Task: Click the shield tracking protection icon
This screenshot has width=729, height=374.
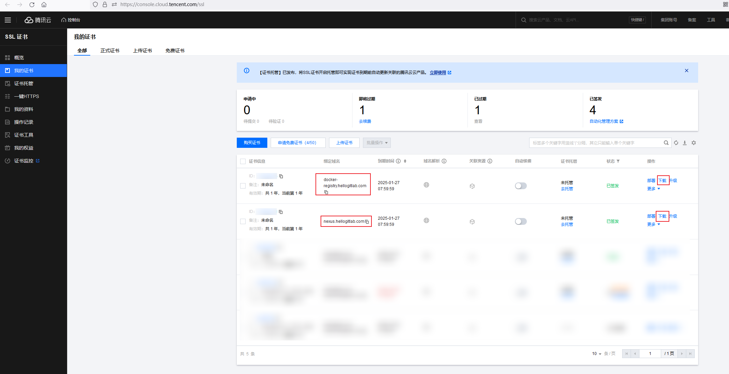Action: [95, 4]
